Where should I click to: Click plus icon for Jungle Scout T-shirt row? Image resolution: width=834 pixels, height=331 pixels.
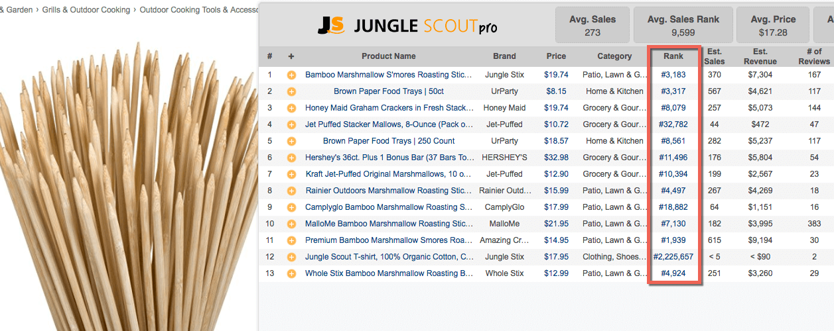pos(291,257)
